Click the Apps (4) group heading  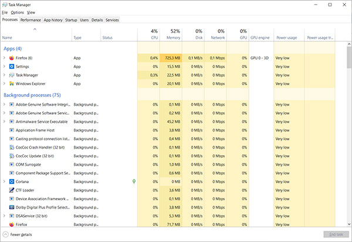[x=12, y=49]
